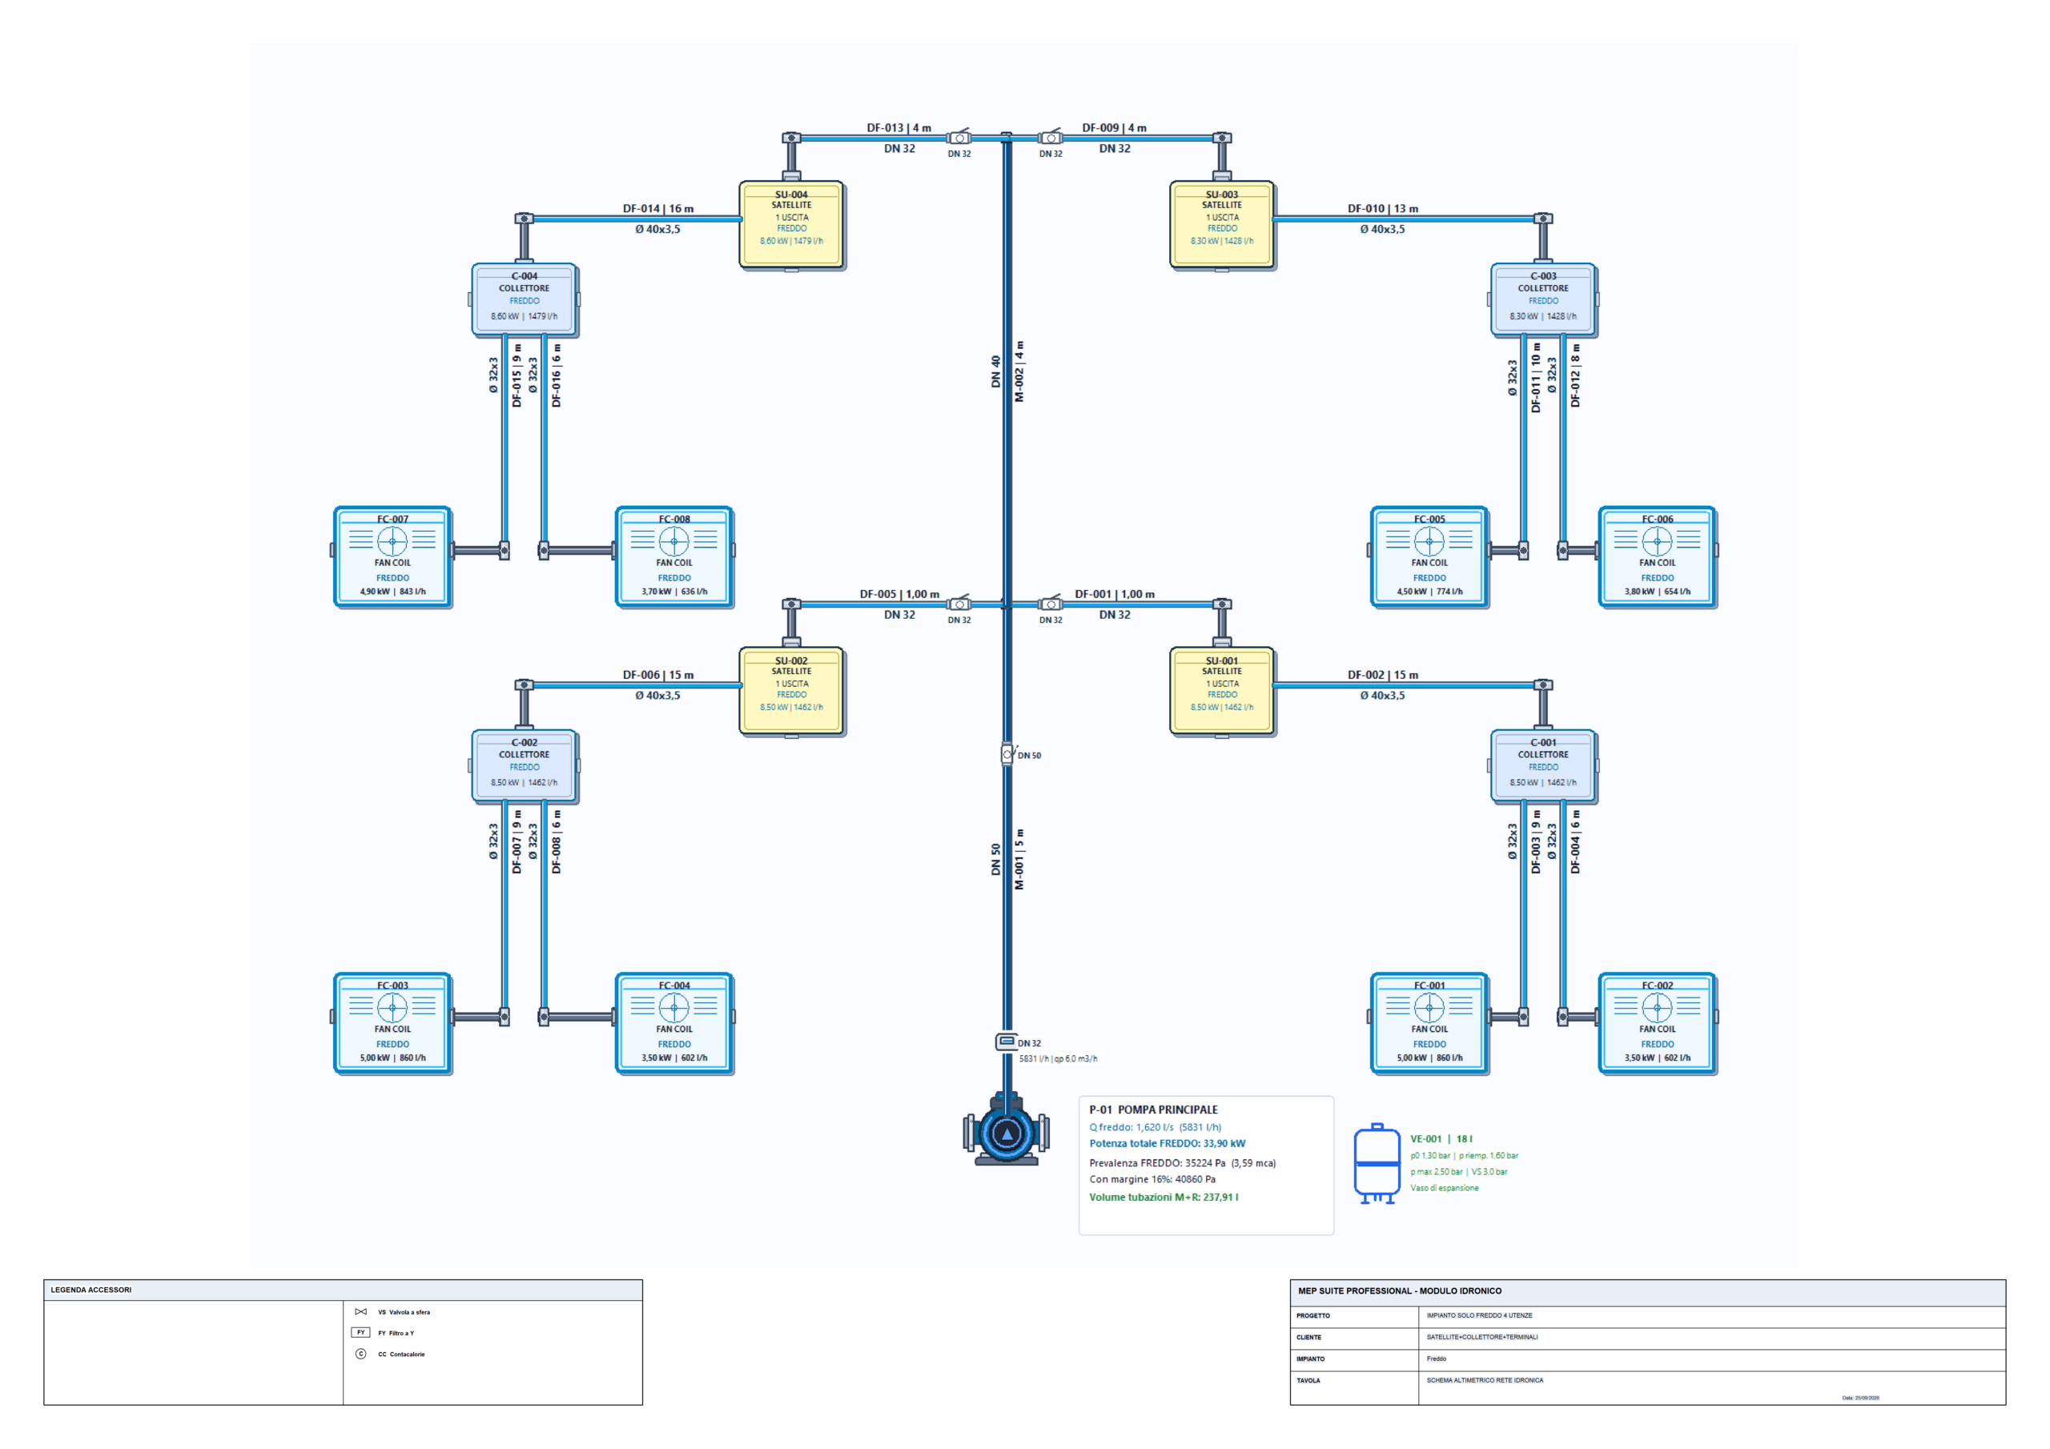Click the VS Valvola a sfera legend symbol
The image size is (2050, 1449).
tap(360, 1311)
